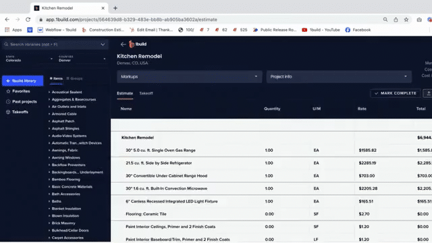Click the MARK COMPLETE button
The height and width of the screenshot is (243, 432).
396,93
